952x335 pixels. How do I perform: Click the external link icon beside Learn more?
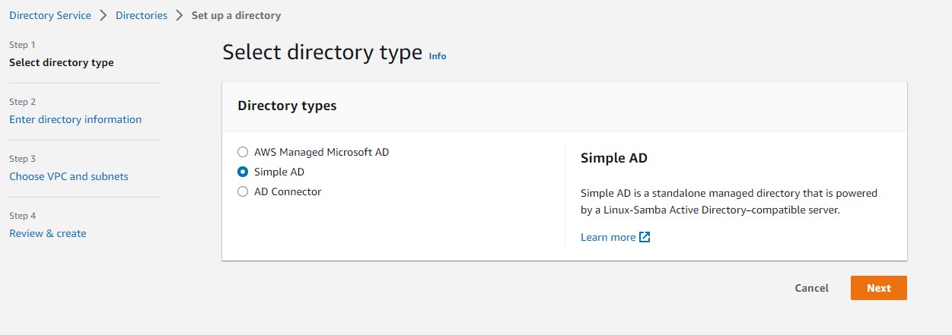coord(645,237)
